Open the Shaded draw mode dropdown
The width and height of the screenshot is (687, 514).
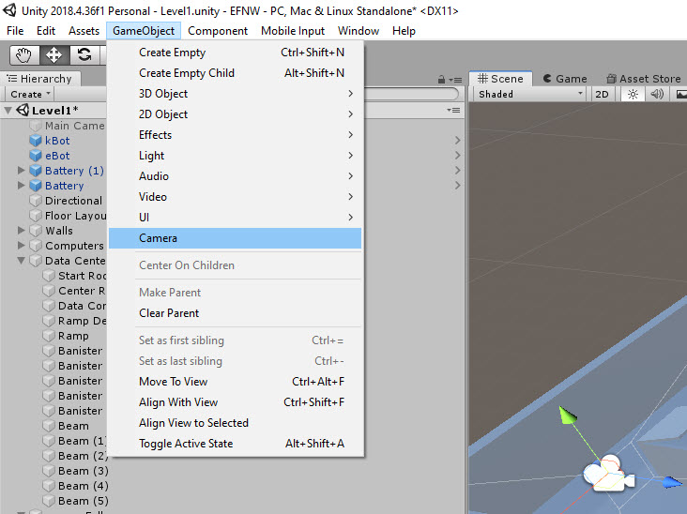[530, 94]
